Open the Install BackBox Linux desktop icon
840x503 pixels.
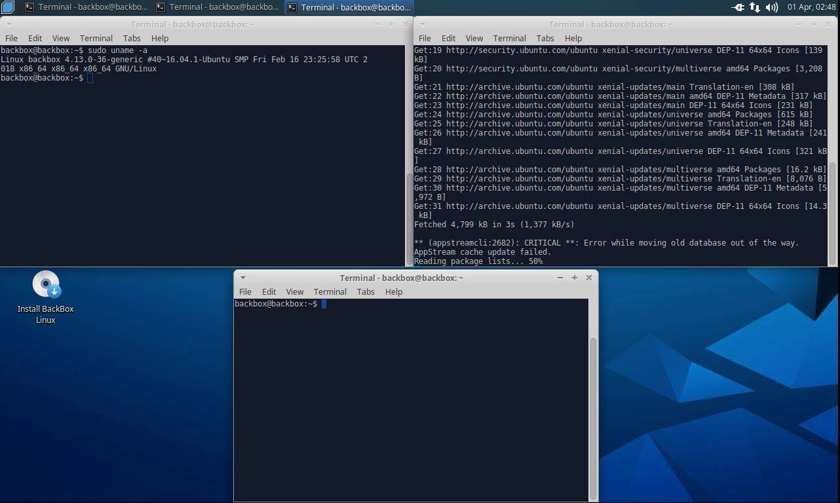click(45, 298)
